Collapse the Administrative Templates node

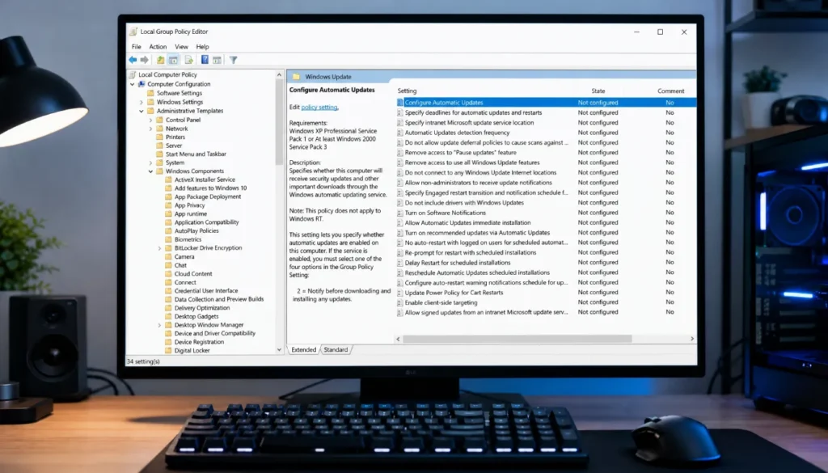(x=142, y=111)
